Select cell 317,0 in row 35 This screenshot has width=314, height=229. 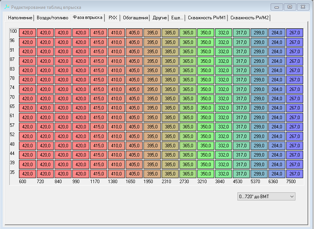pyautogui.click(x=241, y=174)
